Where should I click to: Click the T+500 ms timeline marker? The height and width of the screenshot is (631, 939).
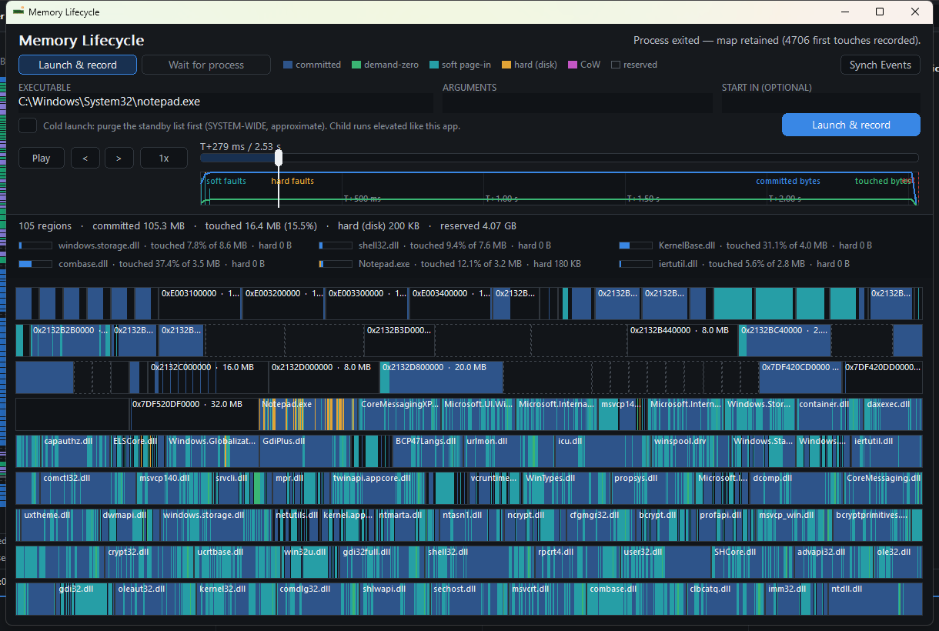pos(362,199)
